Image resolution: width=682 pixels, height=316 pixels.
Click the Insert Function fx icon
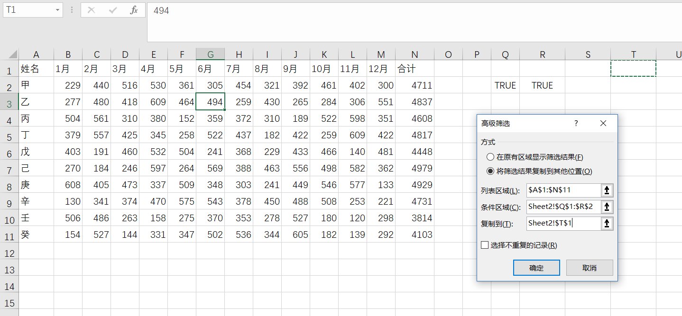pos(134,10)
